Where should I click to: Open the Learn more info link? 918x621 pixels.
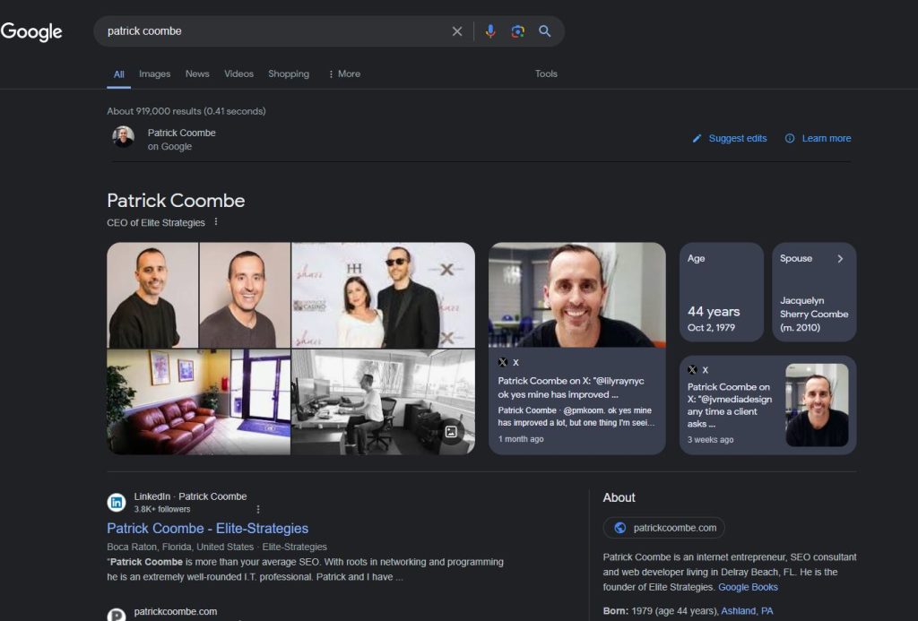click(818, 138)
